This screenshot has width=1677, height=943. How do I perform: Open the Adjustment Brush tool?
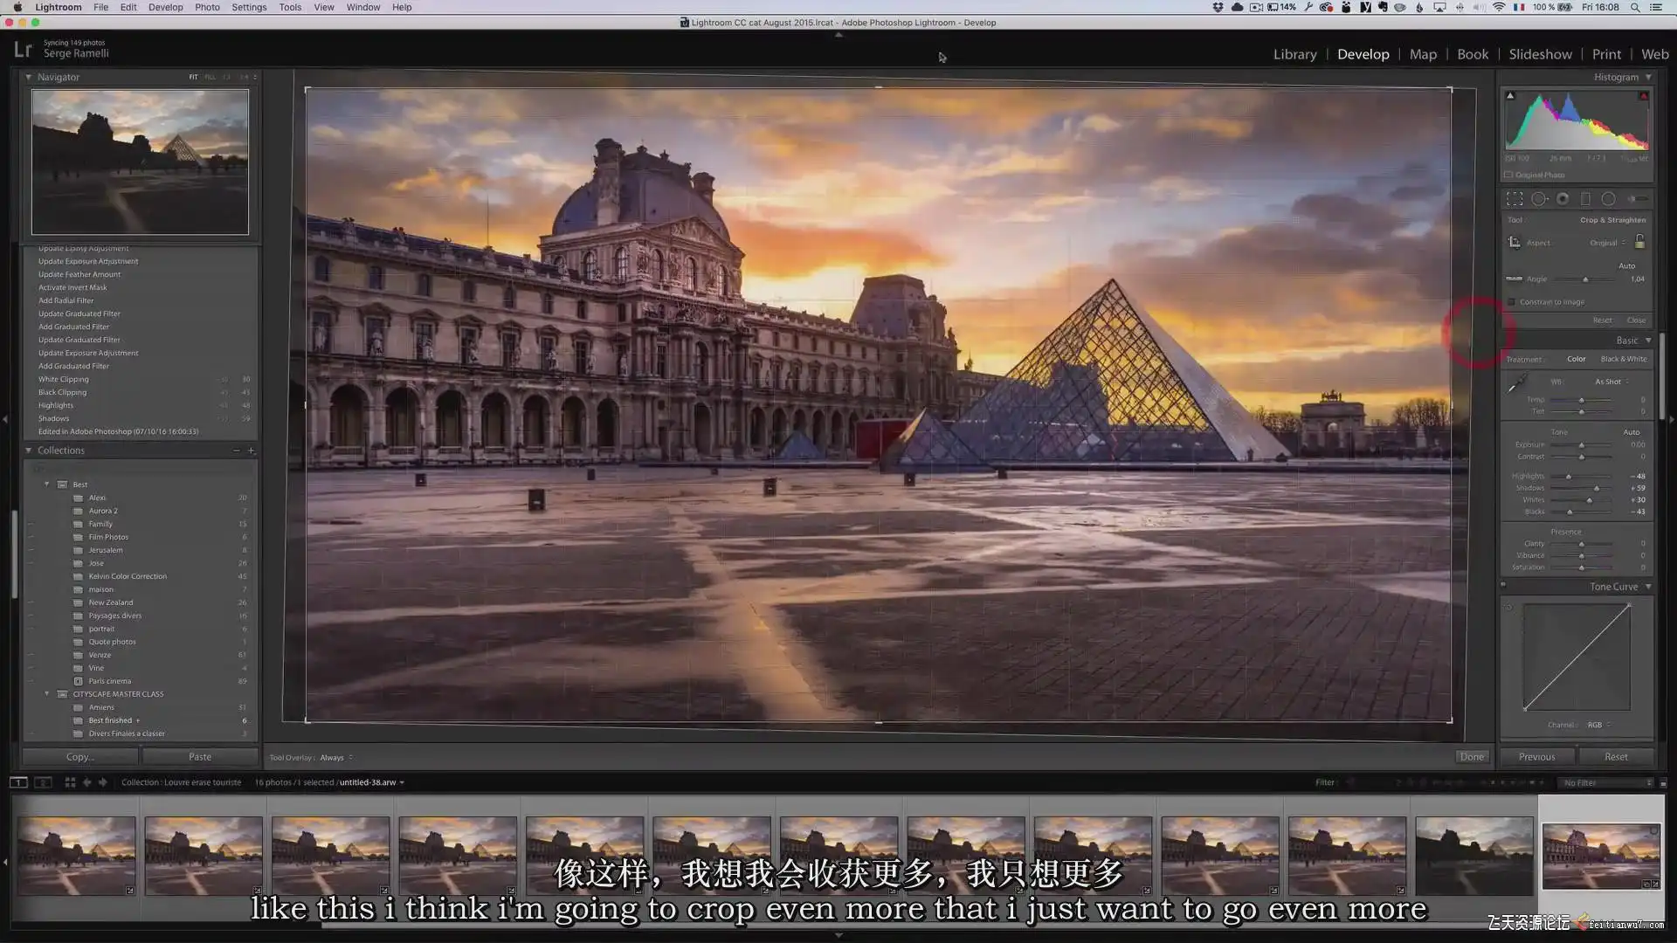[x=1638, y=199]
